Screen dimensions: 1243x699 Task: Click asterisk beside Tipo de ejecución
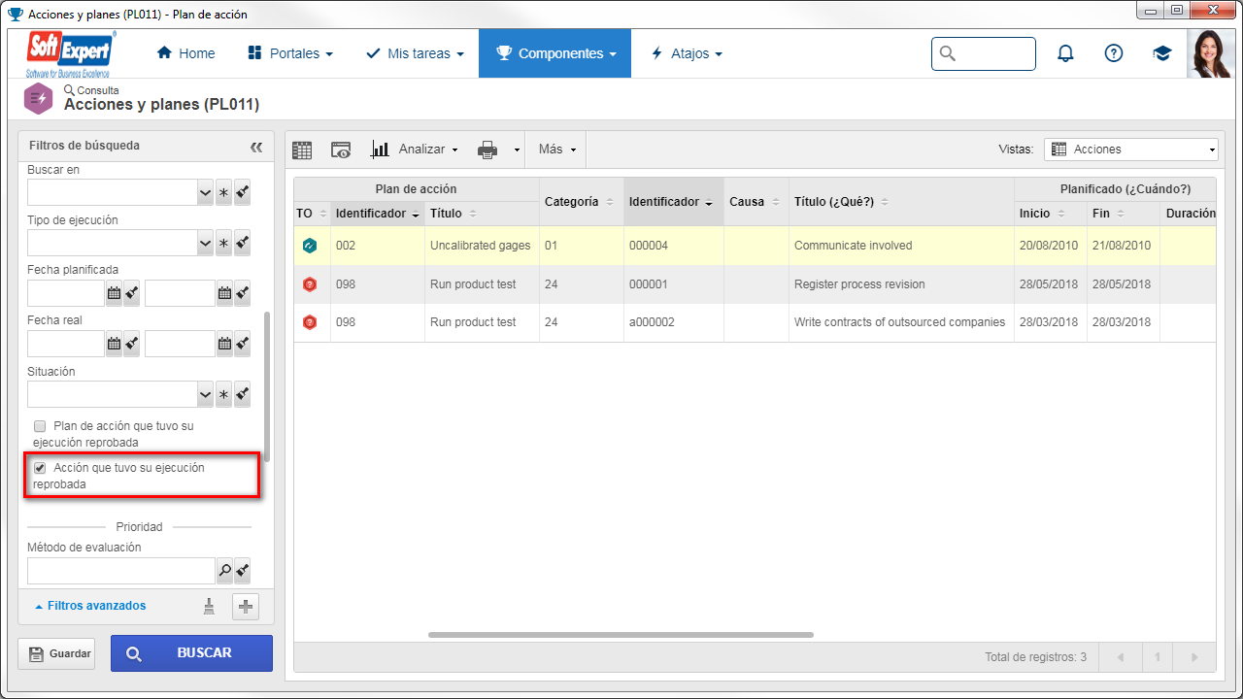(x=223, y=243)
